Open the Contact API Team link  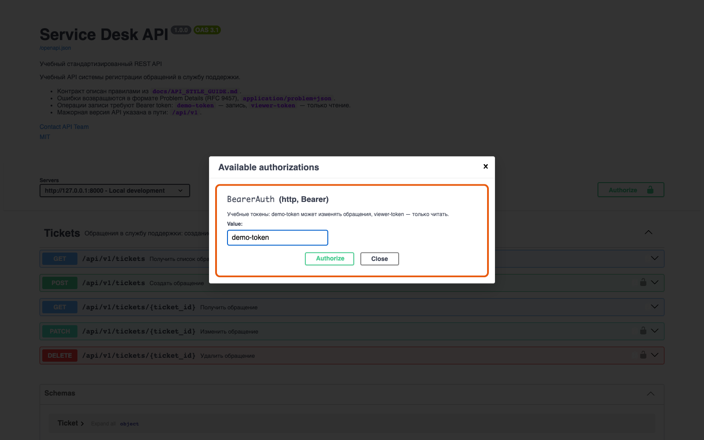[x=64, y=127]
